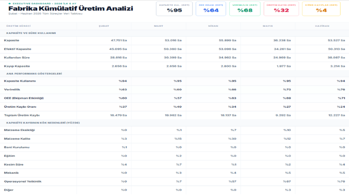Click the Şubat column header
The image size is (349, 196).
click(104, 26)
